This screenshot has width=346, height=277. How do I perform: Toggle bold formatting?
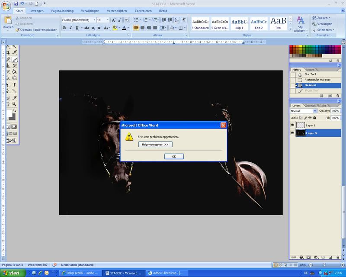[64, 28]
